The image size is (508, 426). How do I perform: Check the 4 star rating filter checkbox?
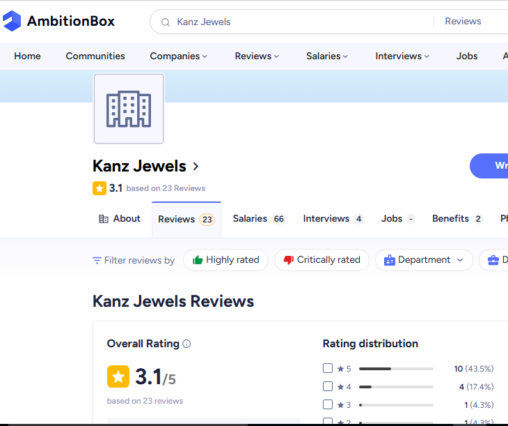tap(328, 386)
